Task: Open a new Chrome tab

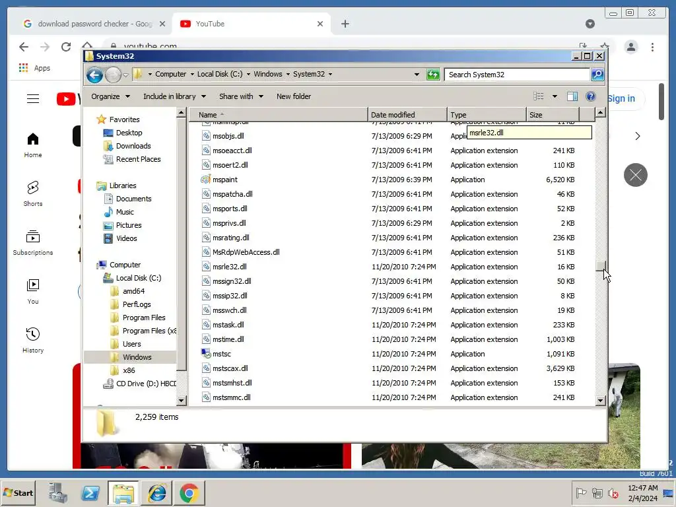Action: [x=345, y=24]
